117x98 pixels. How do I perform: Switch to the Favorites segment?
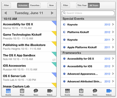pos(35,5)
